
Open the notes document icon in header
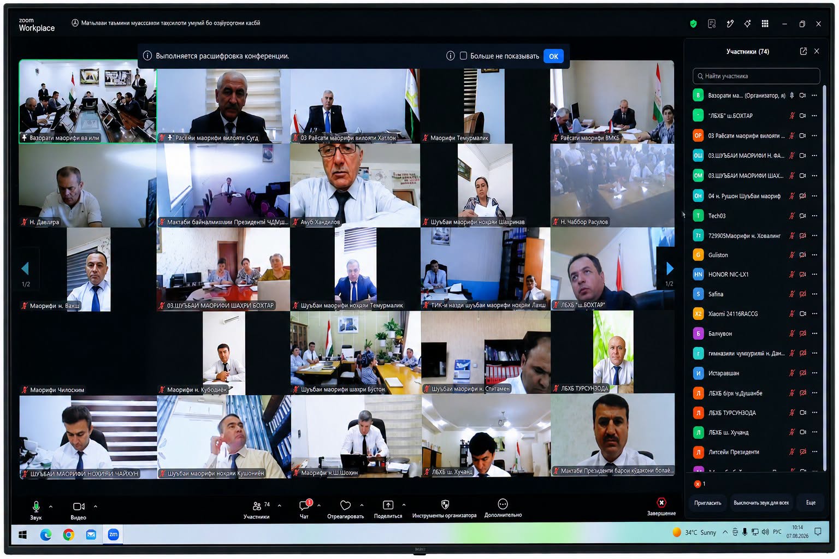[x=712, y=23]
